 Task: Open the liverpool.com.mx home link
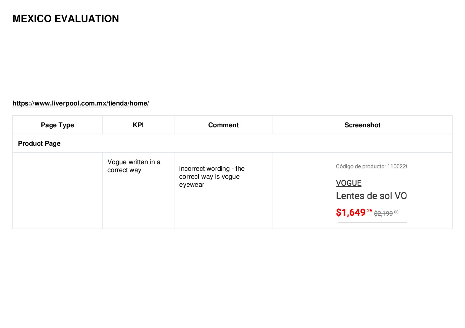(81, 103)
